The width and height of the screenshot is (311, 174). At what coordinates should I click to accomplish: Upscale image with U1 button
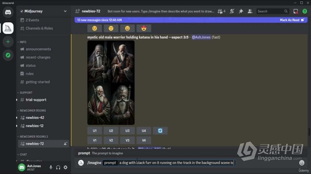[95, 131]
